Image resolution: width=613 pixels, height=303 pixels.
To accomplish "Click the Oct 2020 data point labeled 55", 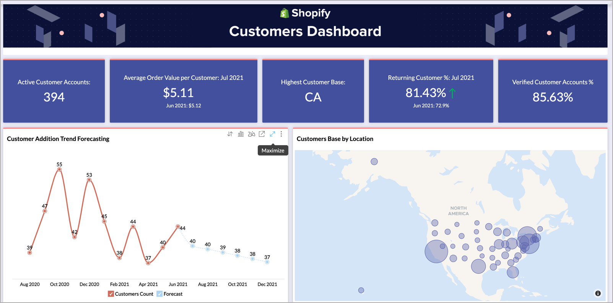I will (59, 169).
